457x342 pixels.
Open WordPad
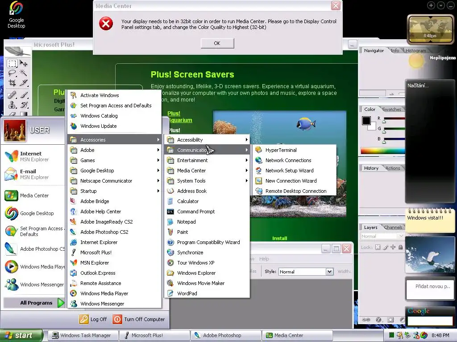click(207, 293)
